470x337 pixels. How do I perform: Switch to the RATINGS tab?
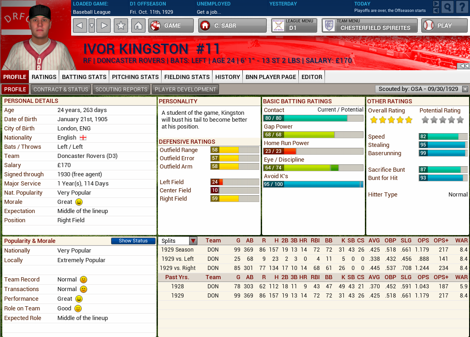click(44, 77)
